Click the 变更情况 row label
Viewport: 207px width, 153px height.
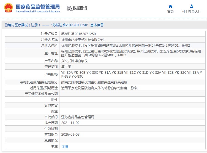[x=51, y=140]
